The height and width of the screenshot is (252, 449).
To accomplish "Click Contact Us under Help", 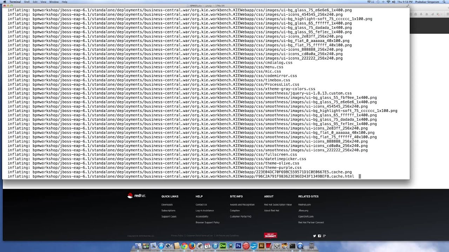I will tap(201, 205).
